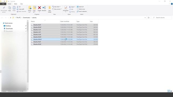Select file Ubuntu-B.ttf
Screen dimensions: 173x97
tap(64, 25)
